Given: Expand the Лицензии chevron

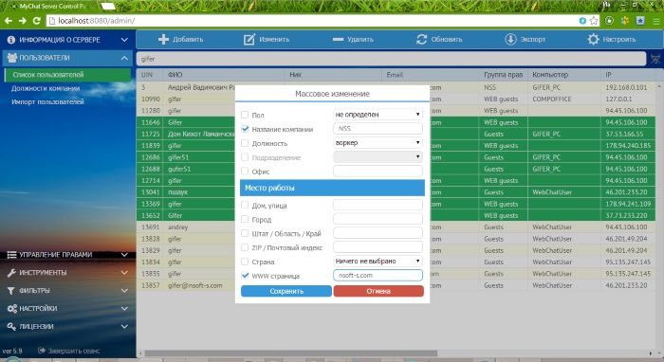Looking at the screenshot, I should [124, 327].
